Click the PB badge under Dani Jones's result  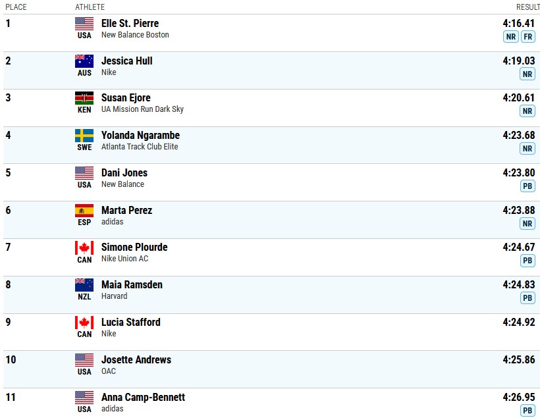[x=527, y=186]
